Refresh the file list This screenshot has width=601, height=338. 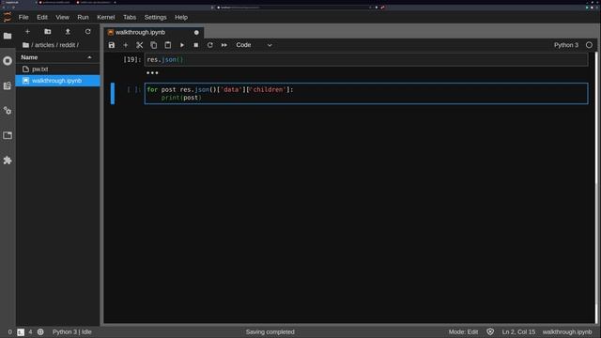point(87,31)
